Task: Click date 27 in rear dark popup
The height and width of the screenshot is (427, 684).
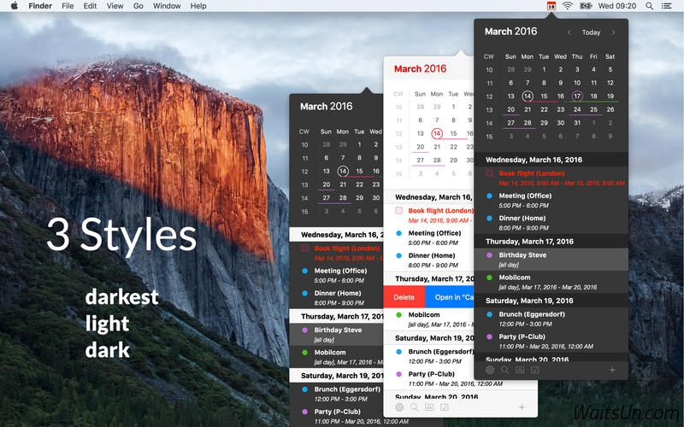Action: (x=327, y=198)
